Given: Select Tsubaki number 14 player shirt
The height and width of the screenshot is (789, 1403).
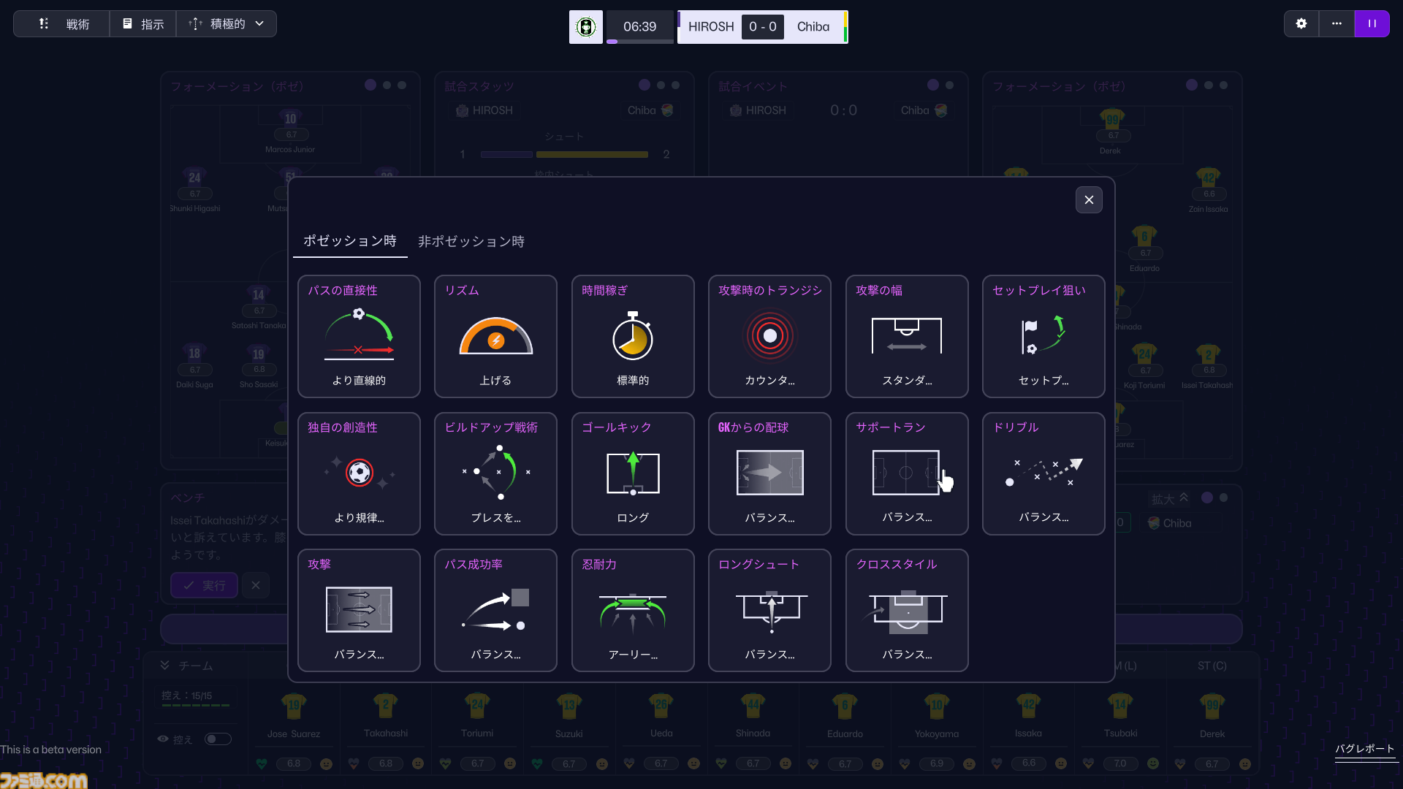Looking at the screenshot, I should (1120, 706).
